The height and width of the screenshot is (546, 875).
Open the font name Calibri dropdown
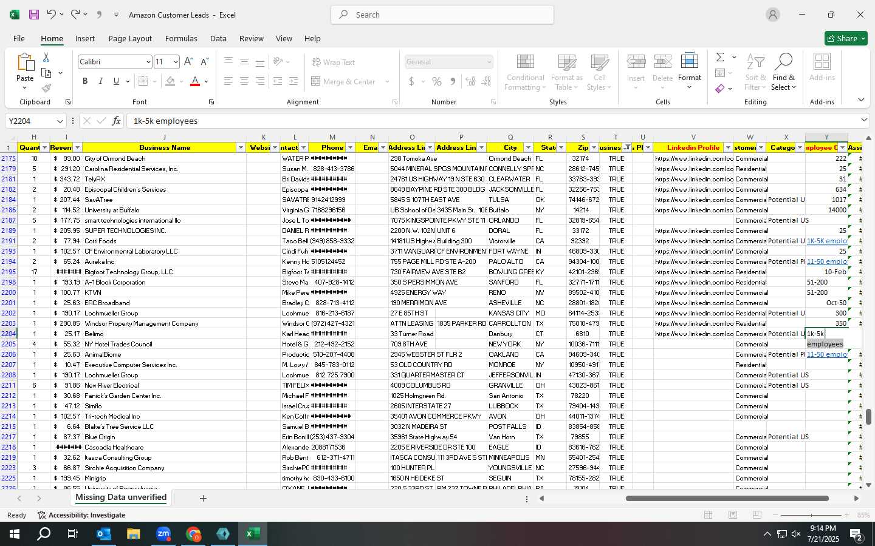(148, 62)
